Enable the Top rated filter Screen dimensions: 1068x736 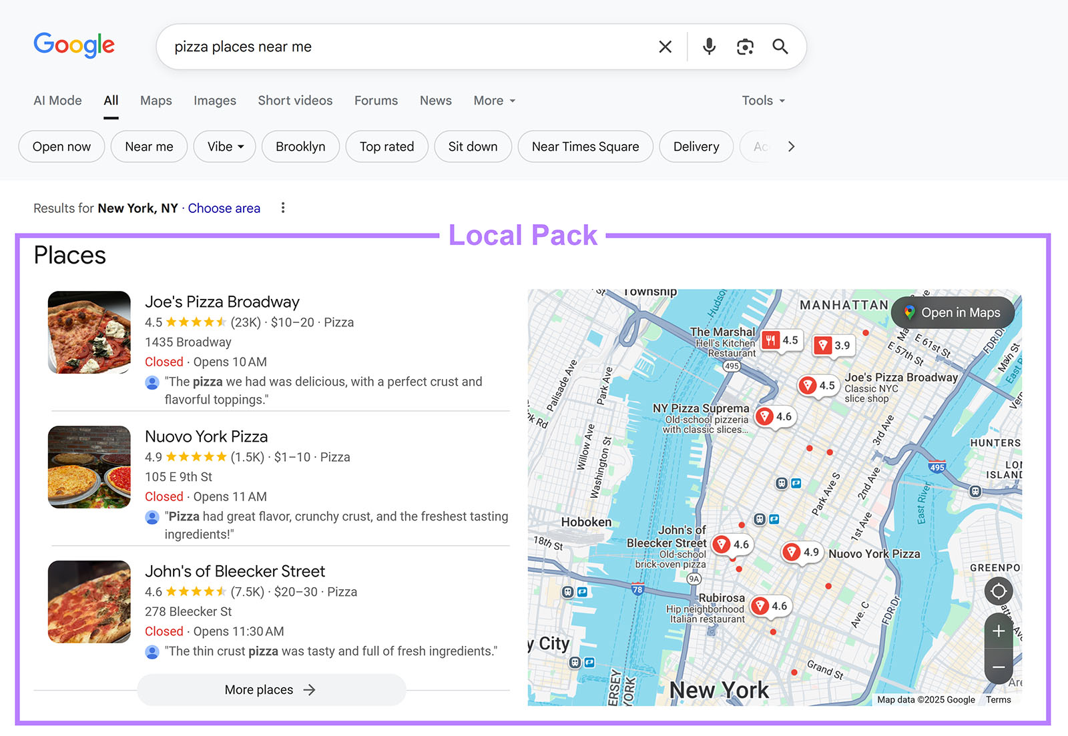coord(386,146)
